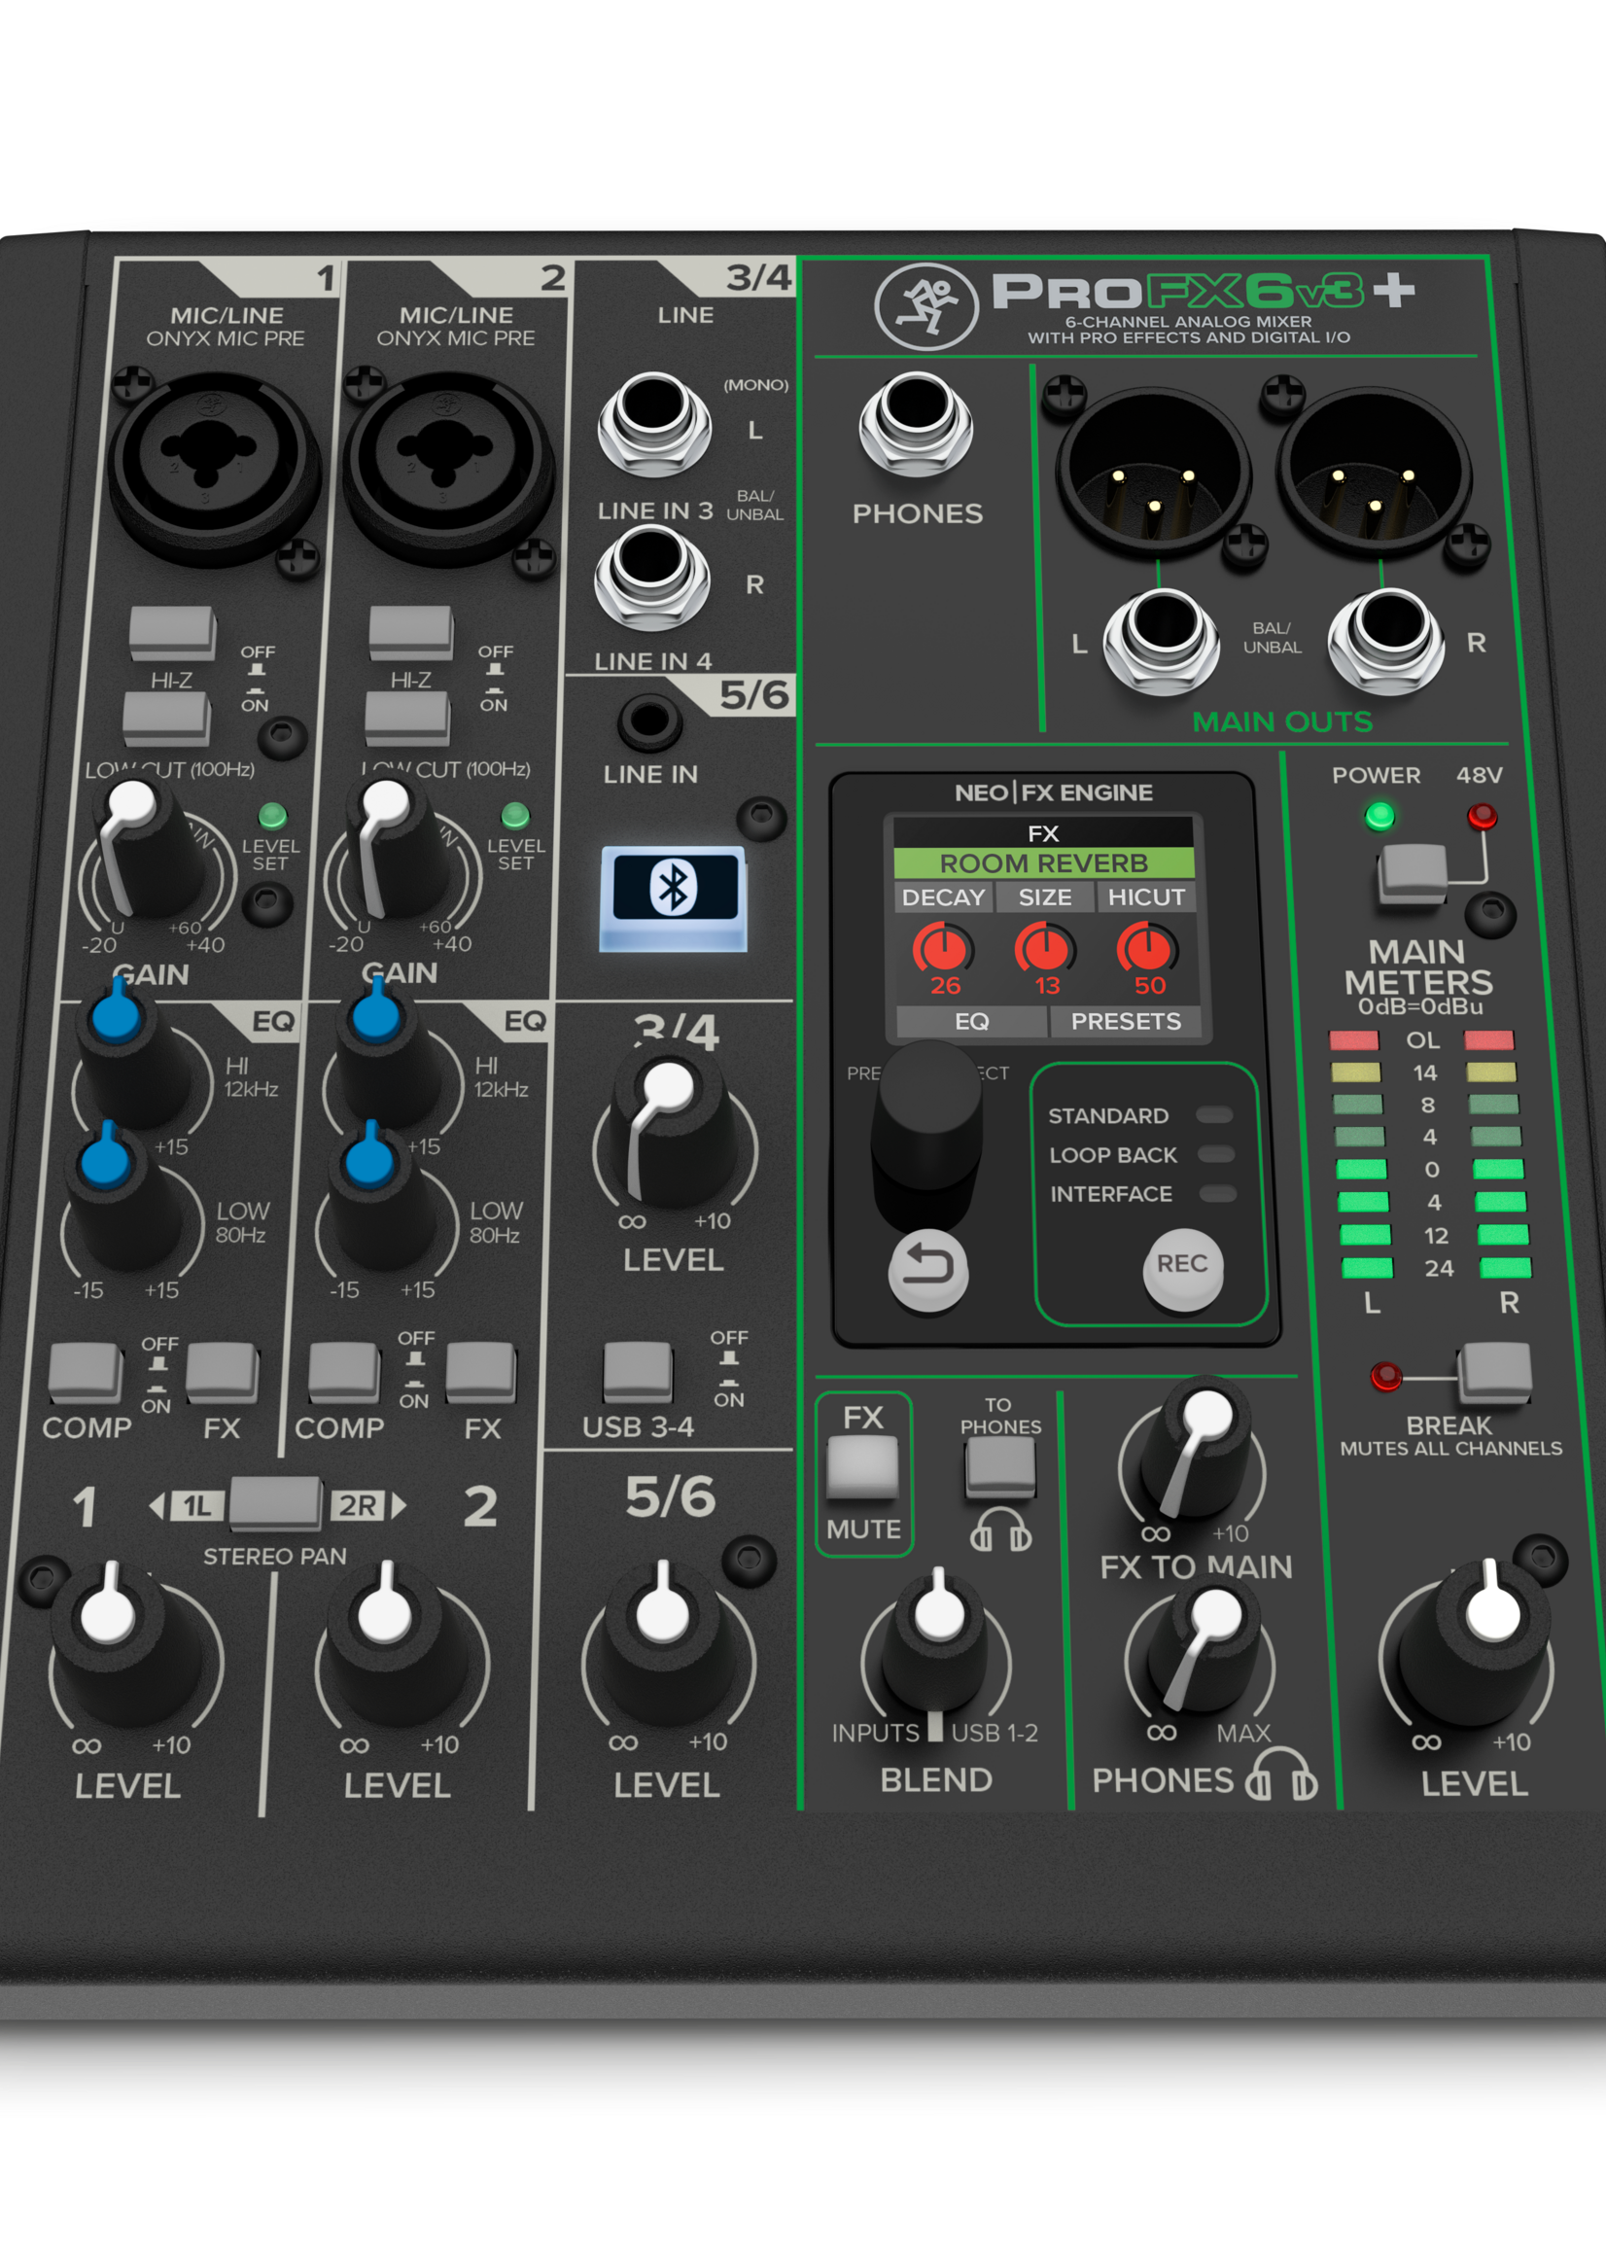Click the STANDARD mode indicator light

coord(1214,1114)
